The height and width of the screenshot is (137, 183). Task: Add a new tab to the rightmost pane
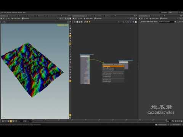point(164,16)
